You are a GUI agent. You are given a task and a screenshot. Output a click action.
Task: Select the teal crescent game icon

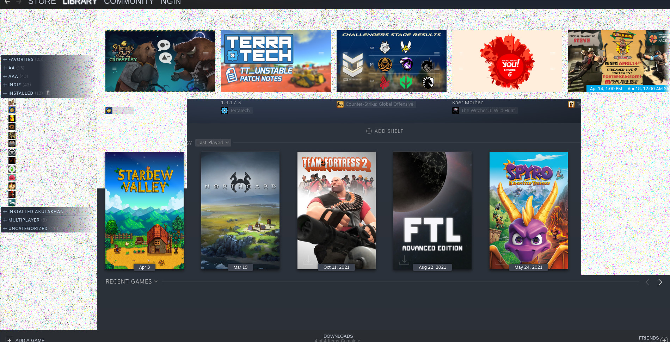(12, 203)
